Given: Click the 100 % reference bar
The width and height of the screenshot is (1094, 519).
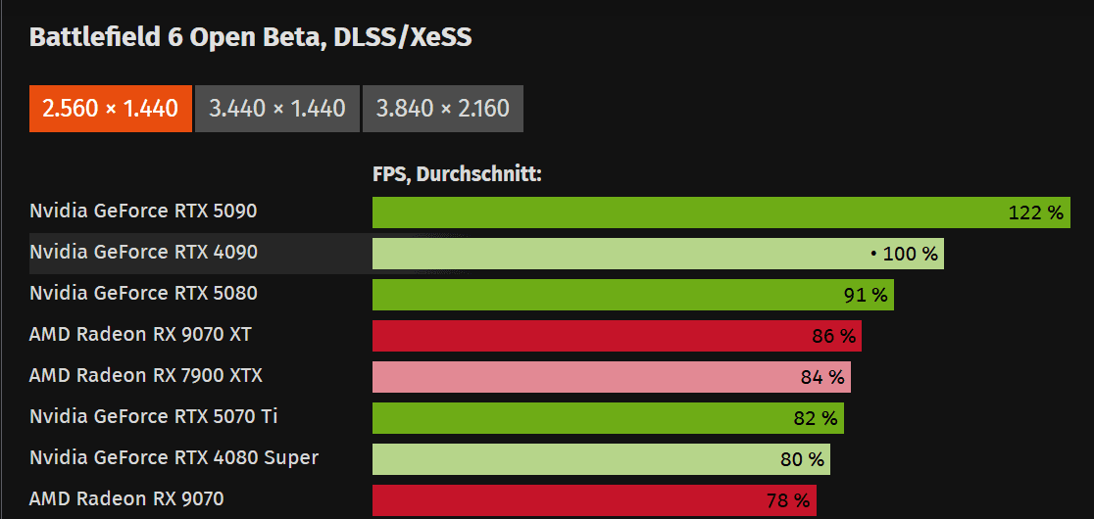Looking at the screenshot, I should coord(658,254).
